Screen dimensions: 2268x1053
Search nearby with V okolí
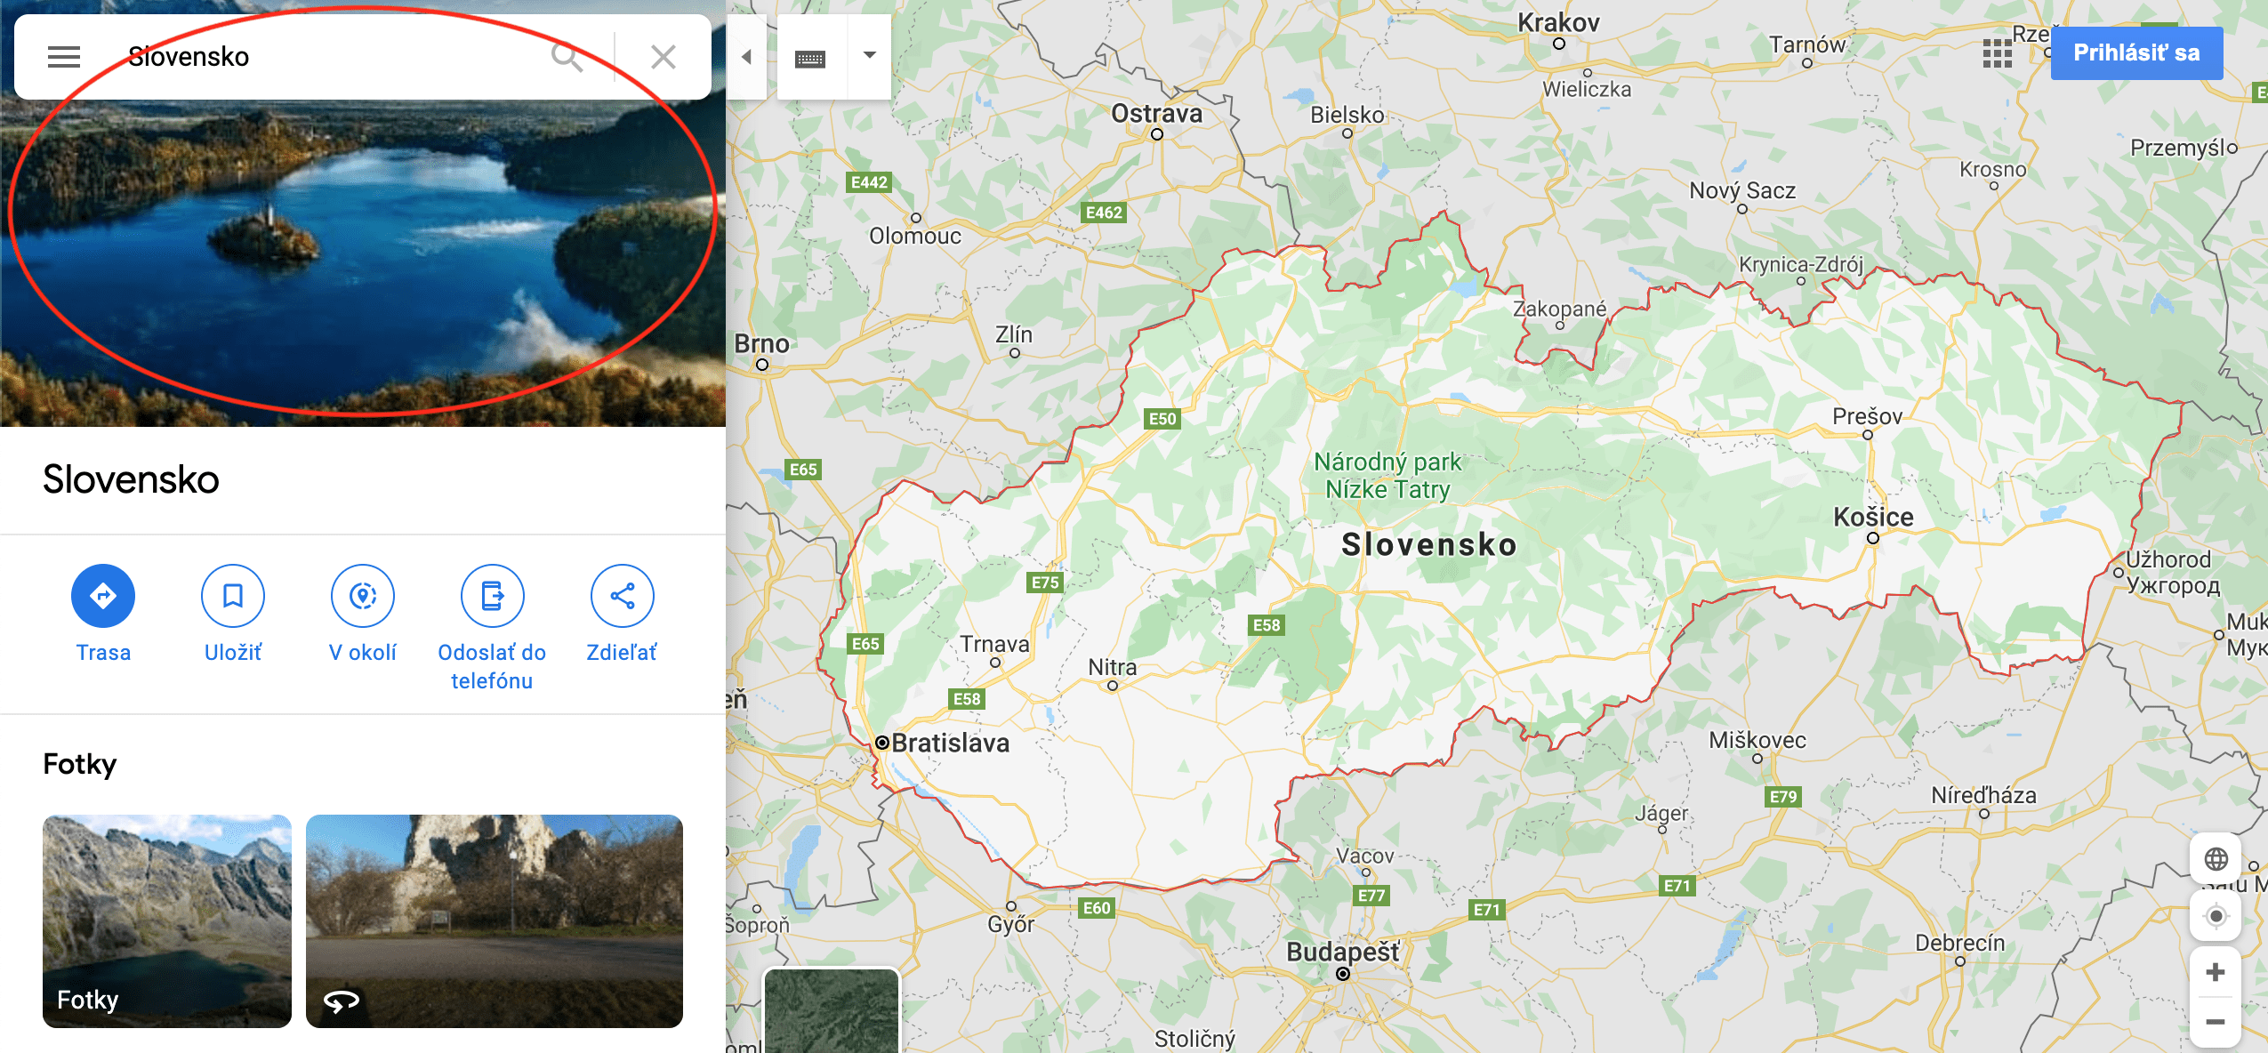tap(363, 596)
